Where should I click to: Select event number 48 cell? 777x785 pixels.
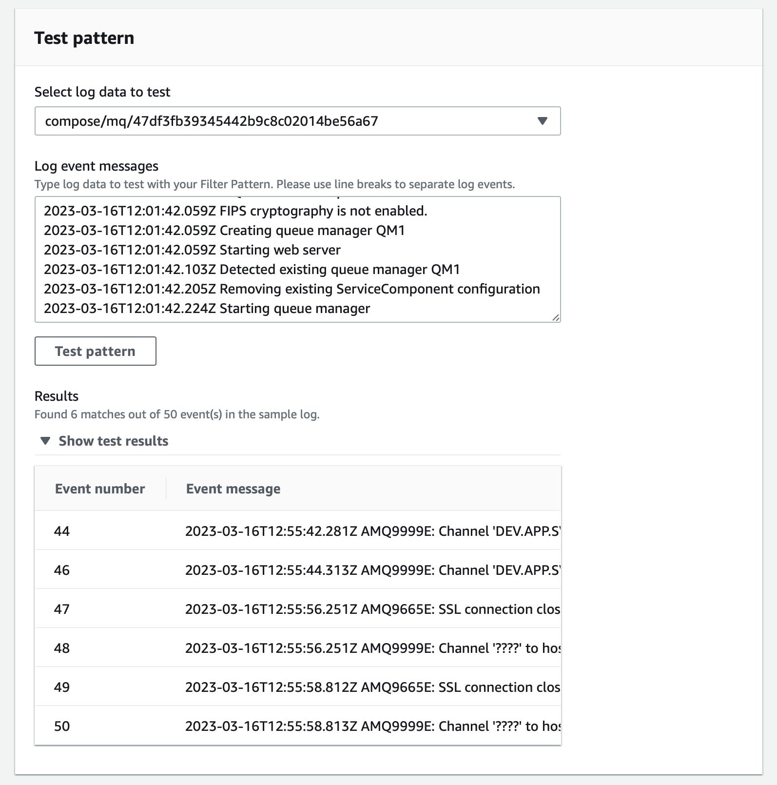click(x=62, y=648)
